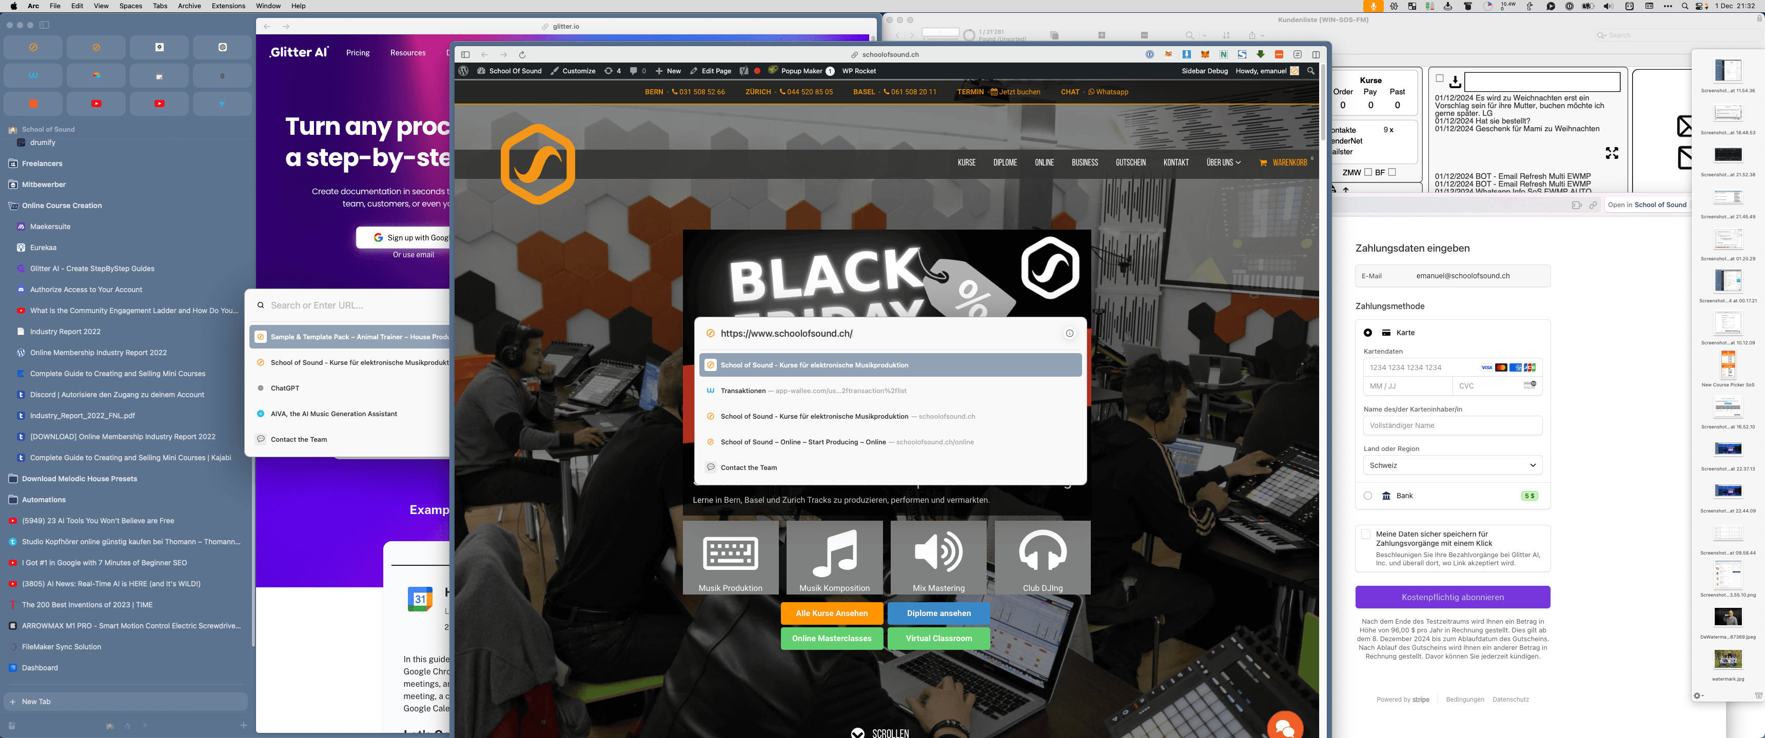Click the Spotlight search icon in menu bar
Image resolution: width=1765 pixels, height=738 pixels.
[x=1685, y=6]
